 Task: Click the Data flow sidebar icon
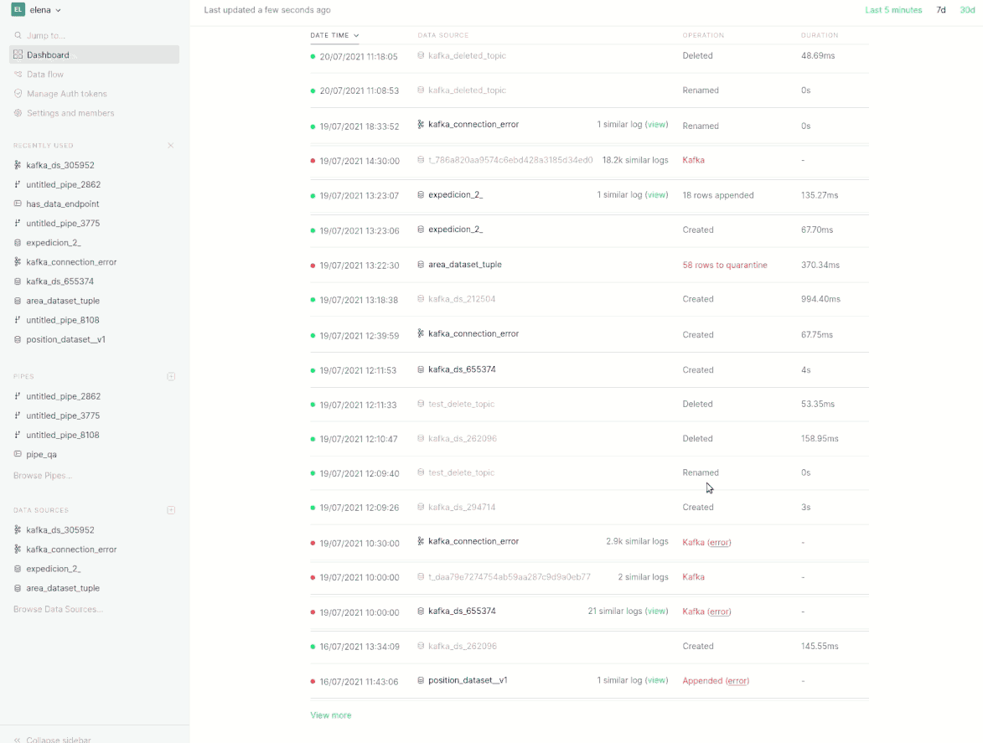(18, 75)
